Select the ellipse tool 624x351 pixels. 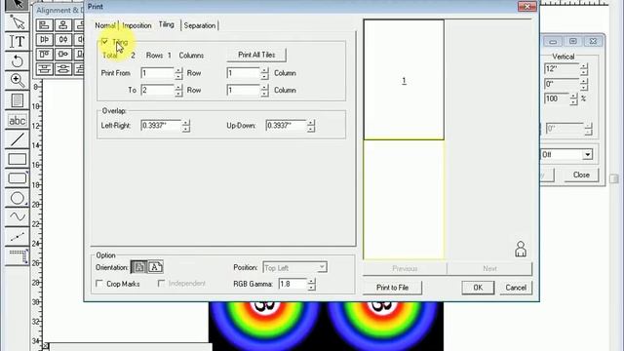pos(18,198)
